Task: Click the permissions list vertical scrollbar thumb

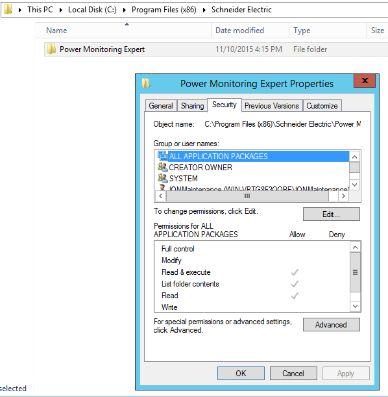Action: click(x=355, y=272)
